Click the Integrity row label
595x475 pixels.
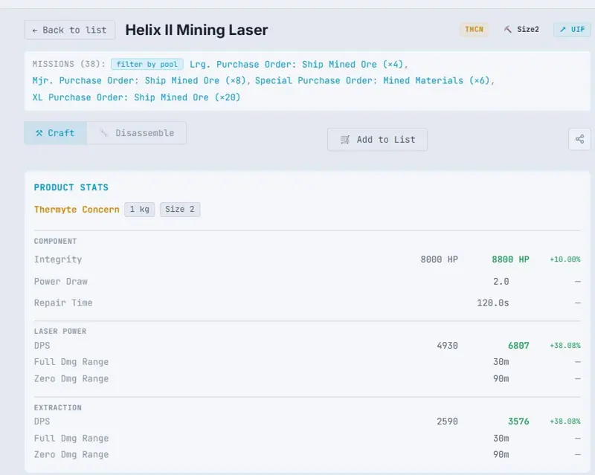[58, 259]
